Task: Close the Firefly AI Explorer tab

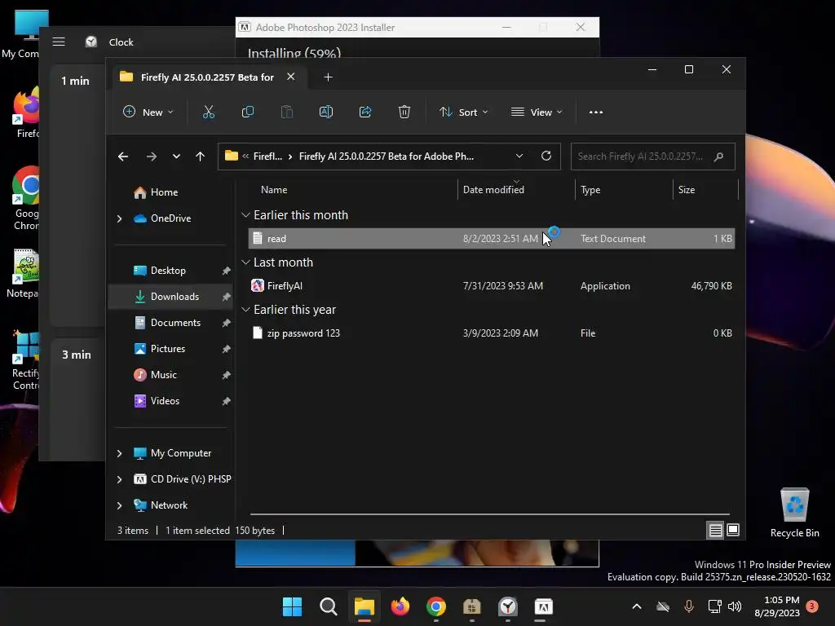Action: coord(291,77)
